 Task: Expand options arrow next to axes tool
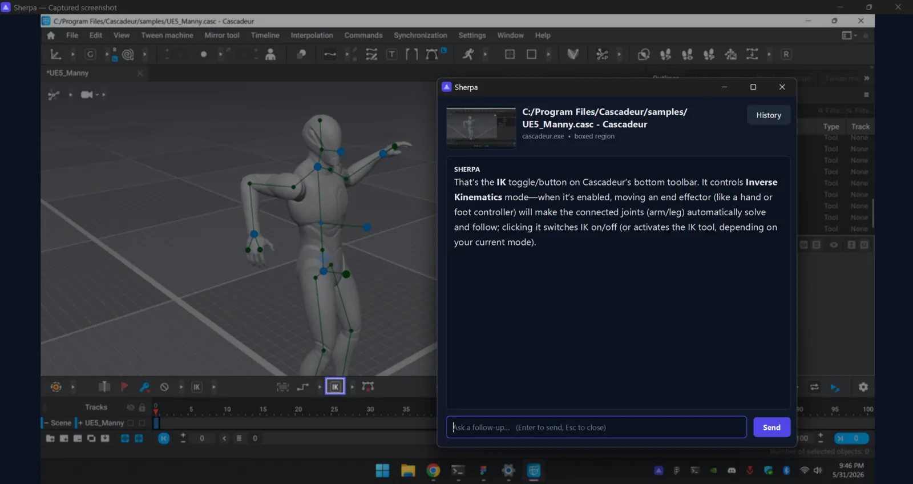pyautogui.click(x=72, y=54)
